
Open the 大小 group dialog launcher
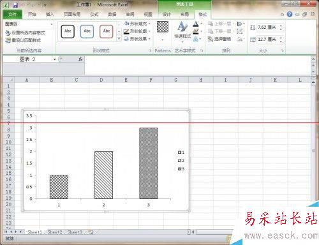tap(283, 50)
